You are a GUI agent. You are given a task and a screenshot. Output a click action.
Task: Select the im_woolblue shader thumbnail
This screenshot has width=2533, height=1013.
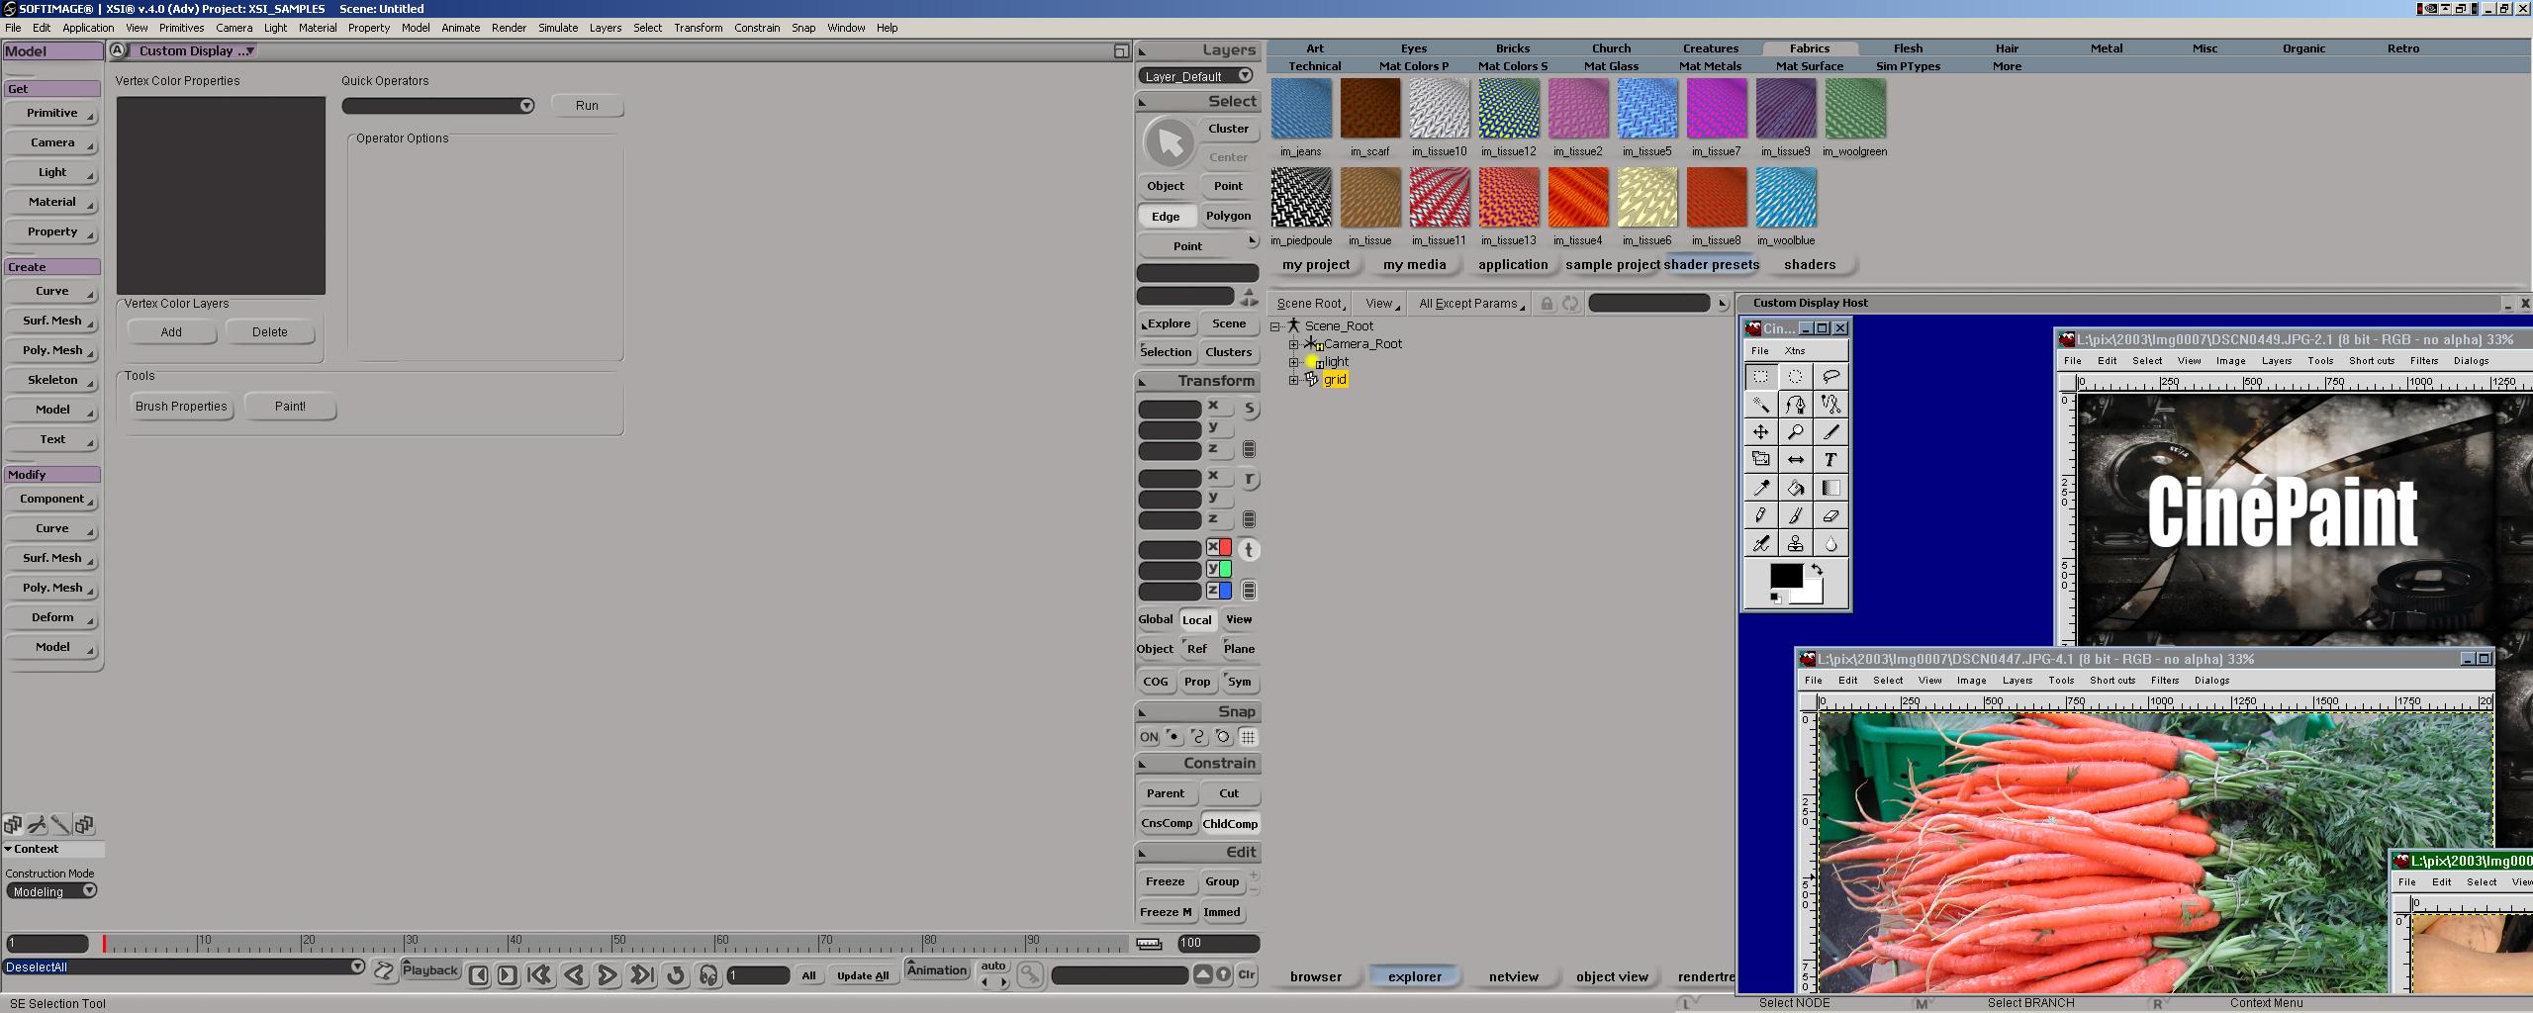(1786, 198)
